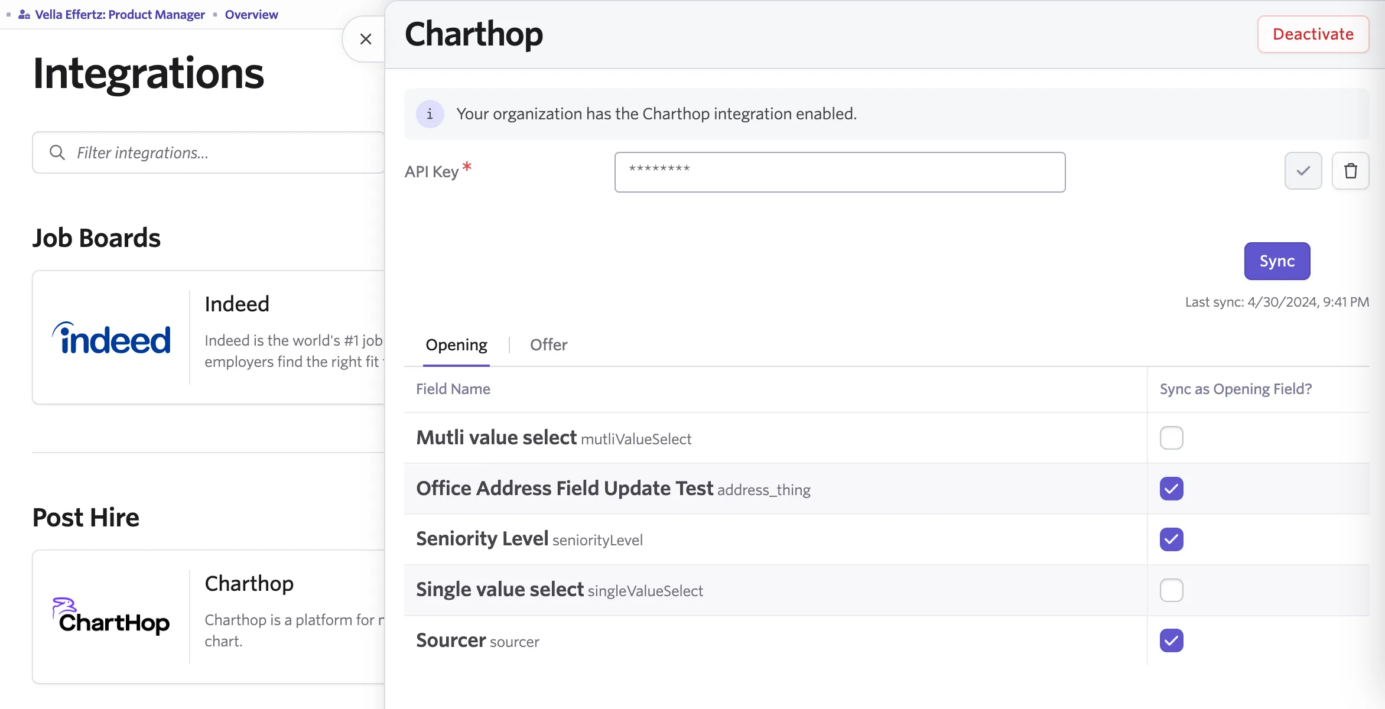Click the API Key input field
This screenshot has height=709, width=1385.
click(840, 172)
